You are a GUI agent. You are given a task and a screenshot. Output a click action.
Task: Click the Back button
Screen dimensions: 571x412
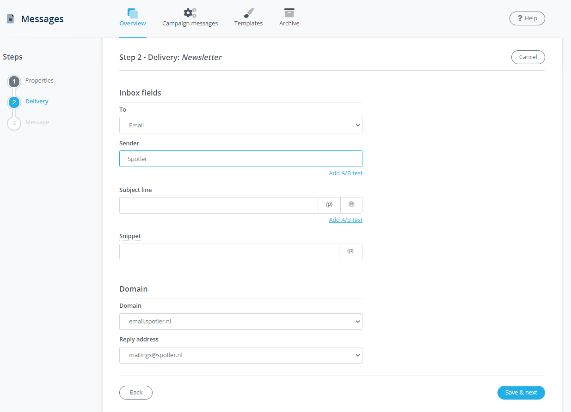pyautogui.click(x=136, y=393)
